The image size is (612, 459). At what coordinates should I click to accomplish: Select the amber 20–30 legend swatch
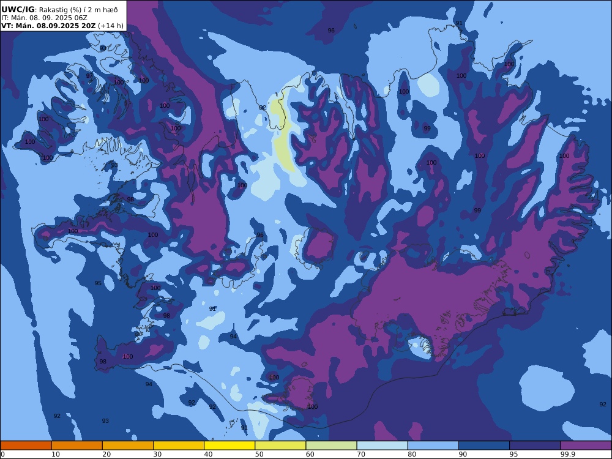[x=128, y=446]
